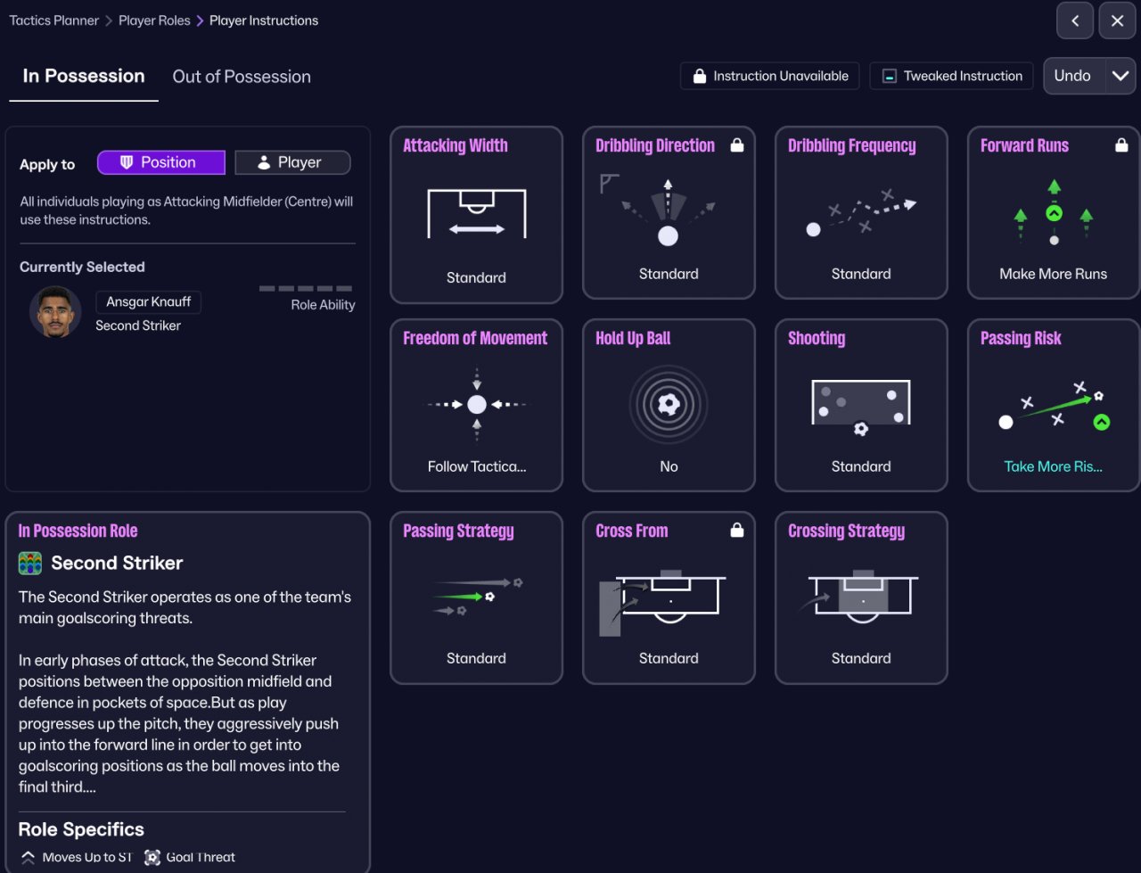Viewport: 1141px width, 873px height.
Task: Go to Tactics Planner breadcrumb
Action: click(54, 21)
